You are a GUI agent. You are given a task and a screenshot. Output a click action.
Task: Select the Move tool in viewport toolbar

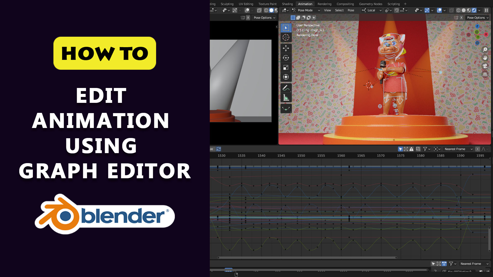coord(286,48)
